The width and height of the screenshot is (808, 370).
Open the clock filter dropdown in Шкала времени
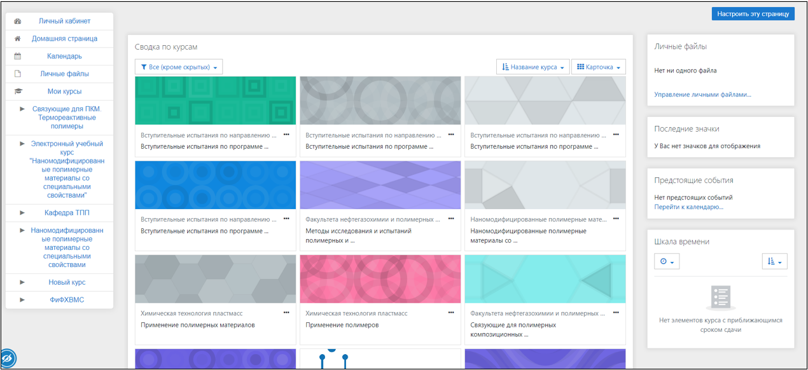667,261
